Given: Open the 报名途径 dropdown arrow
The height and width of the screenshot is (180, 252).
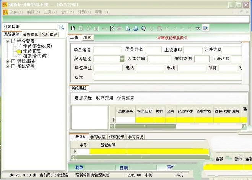Looking at the screenshot, I should 122,59.
